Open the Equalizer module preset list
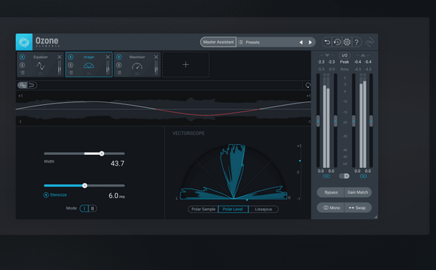This screenshot has height=270, width=436. coord(22,73)
